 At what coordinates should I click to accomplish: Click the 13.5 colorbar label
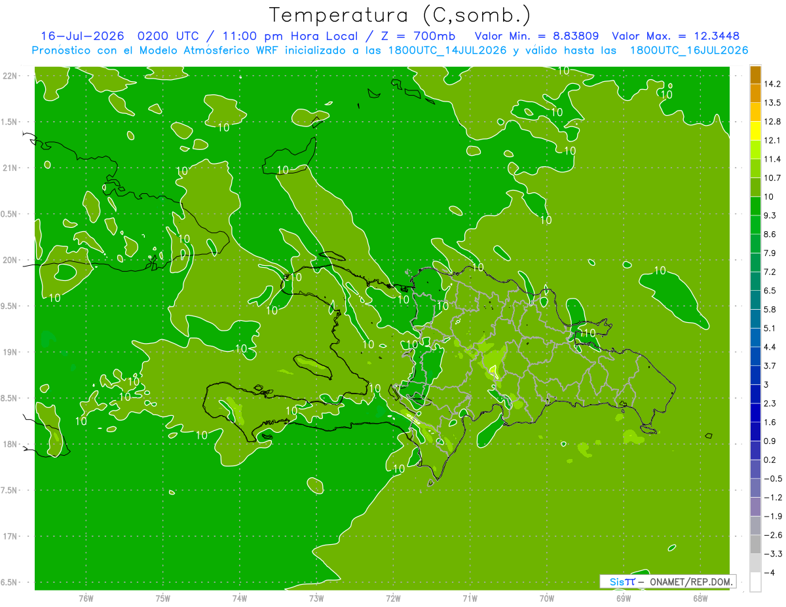click(x=772, y=103)
